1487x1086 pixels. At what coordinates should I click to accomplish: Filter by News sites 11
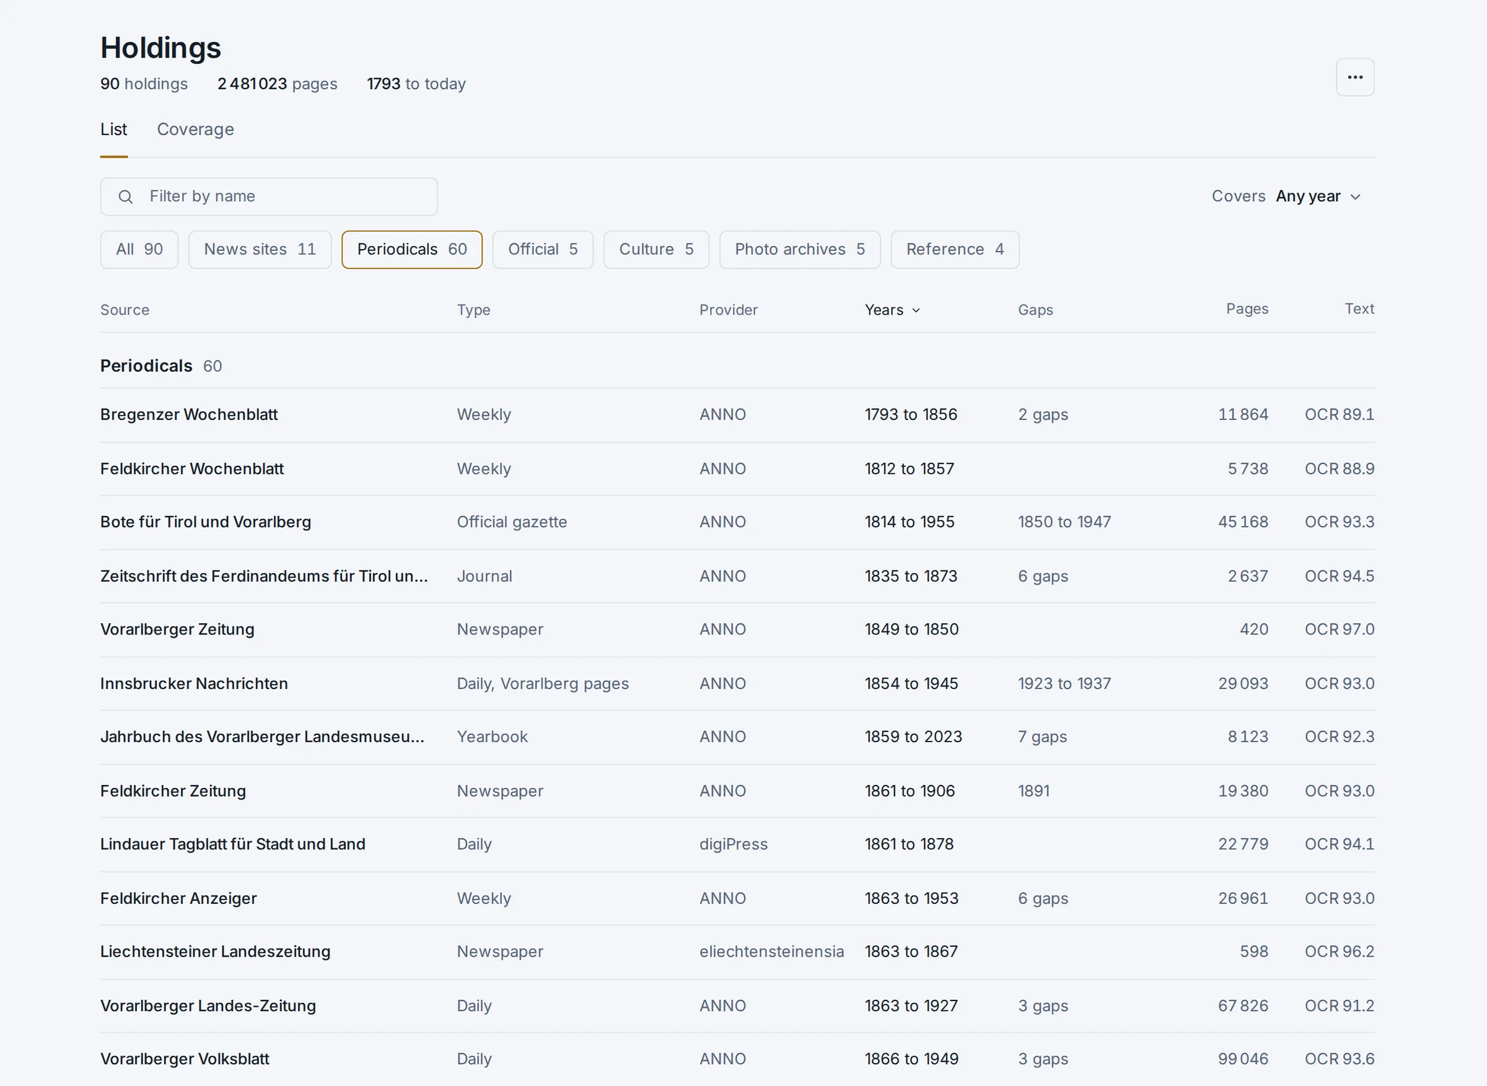pyautogui.click(x=260, y=250)
